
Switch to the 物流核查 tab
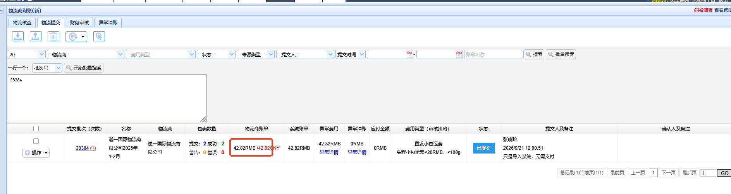coord(22,22)
